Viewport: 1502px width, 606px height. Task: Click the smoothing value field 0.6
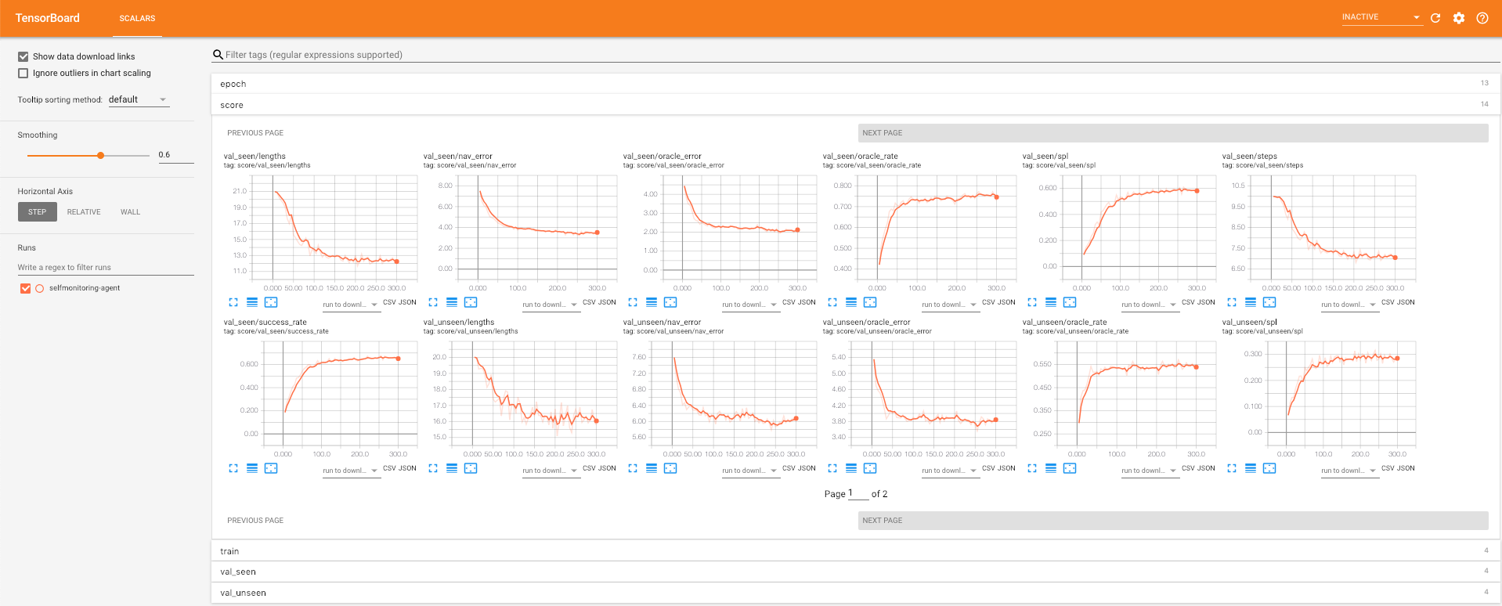175,155
